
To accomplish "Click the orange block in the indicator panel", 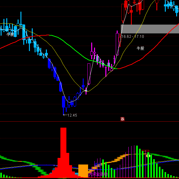I will pyautogui.click(x=83, y=171).
